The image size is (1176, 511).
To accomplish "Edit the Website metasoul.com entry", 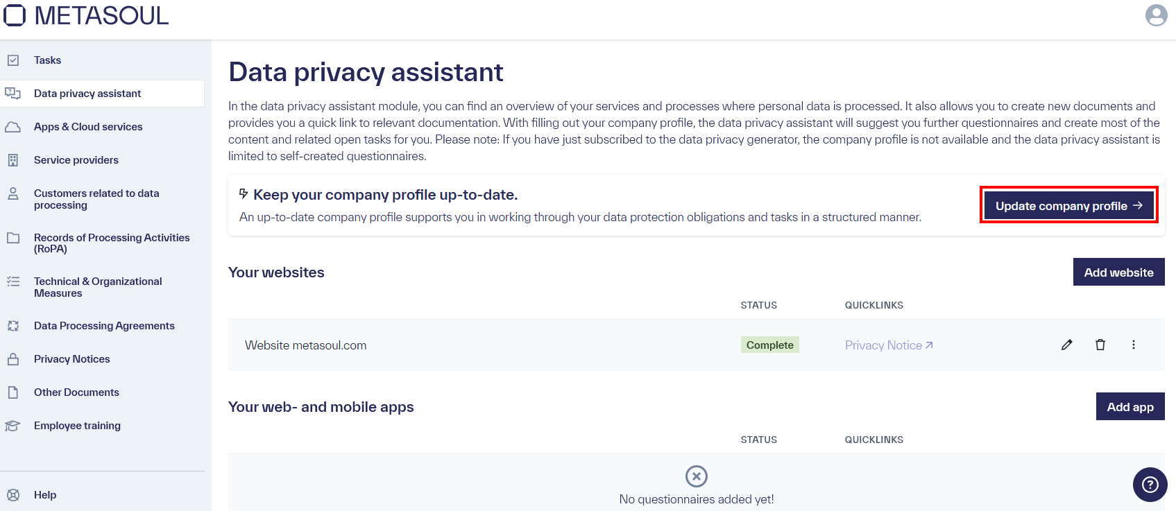I will [1066, 345].
